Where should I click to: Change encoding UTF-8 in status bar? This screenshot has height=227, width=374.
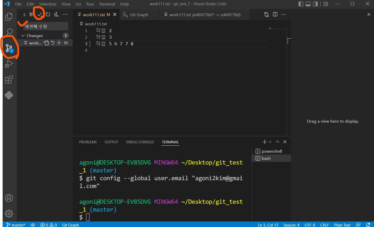point(310,225)
